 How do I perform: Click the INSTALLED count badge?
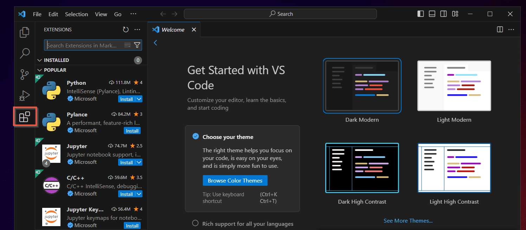[138, 60]
